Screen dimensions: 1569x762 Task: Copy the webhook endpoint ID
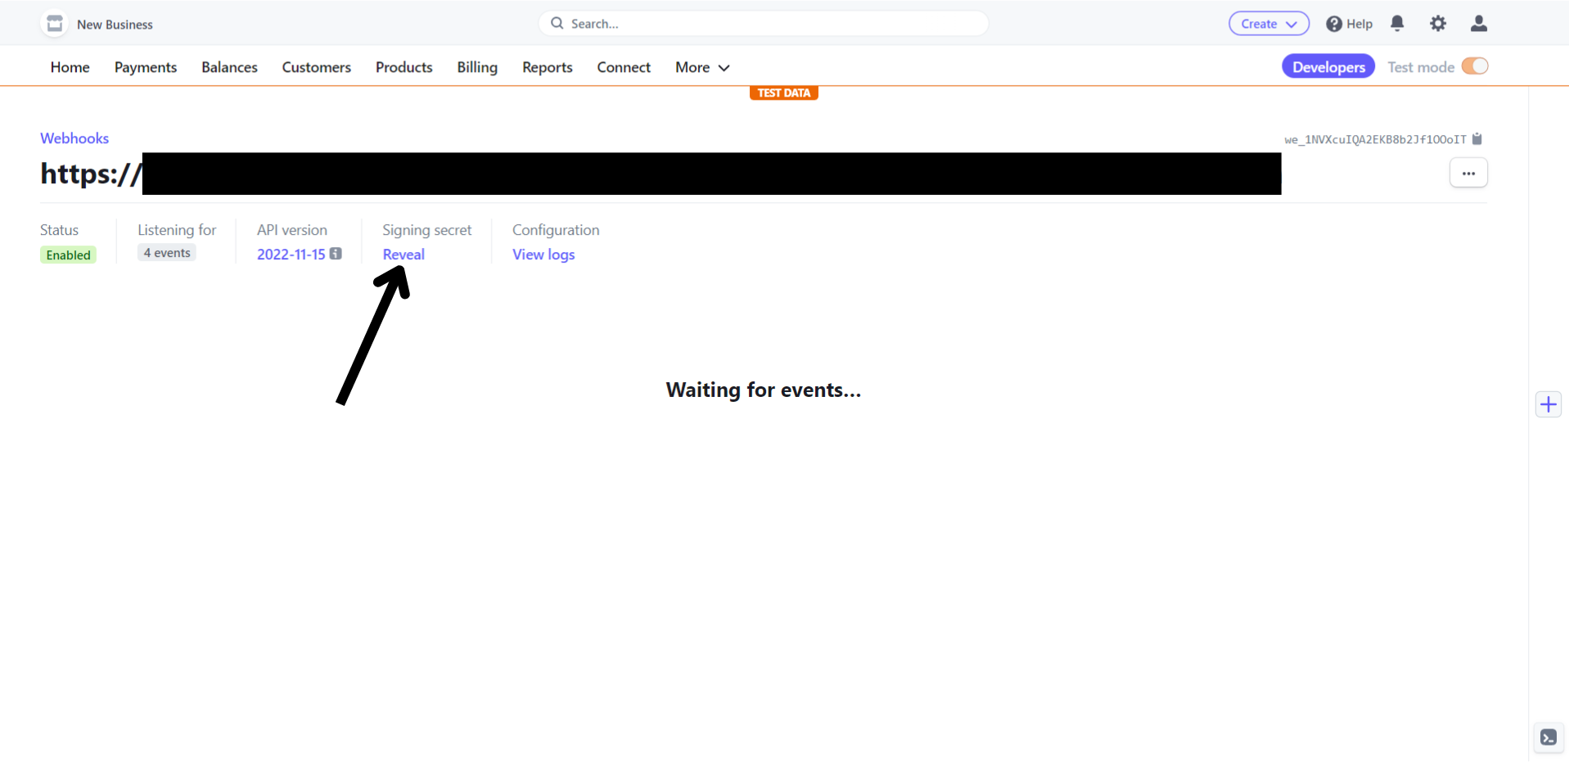pyautogui.click(x=1477, y=139)
